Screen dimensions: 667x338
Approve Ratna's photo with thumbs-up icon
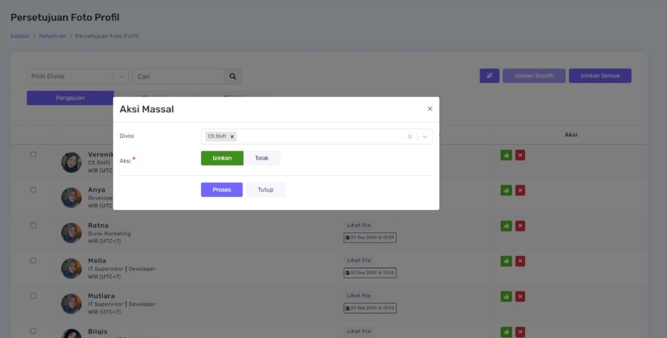506,225
